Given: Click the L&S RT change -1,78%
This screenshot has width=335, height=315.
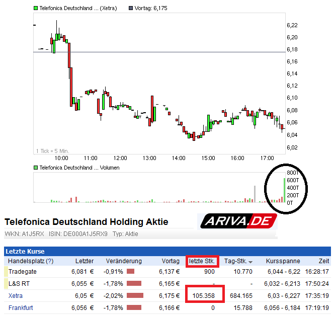Looking at the screenshot, I should click(113, 284).
